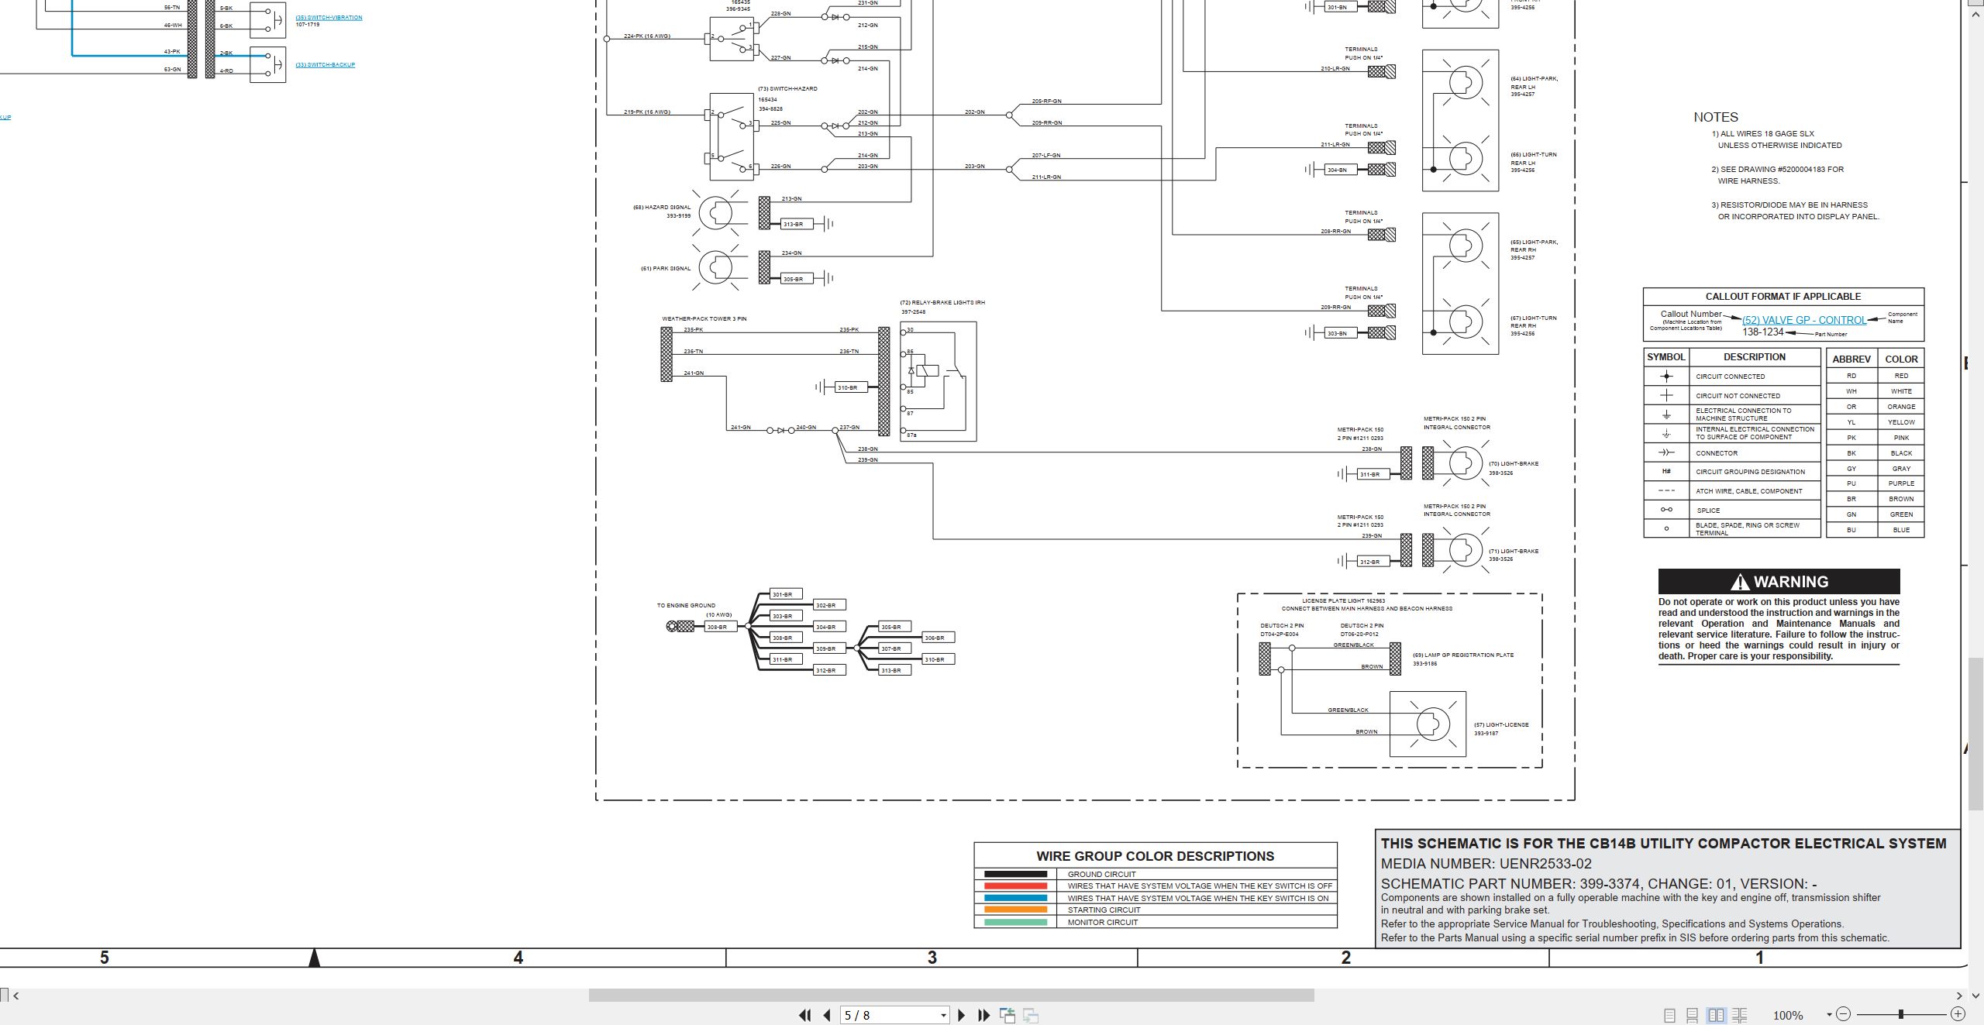Click 'LICENSE PLATE LIGHT 162963' label
Viewport: 1984px width, 1025px height.
coord(1343,601)
